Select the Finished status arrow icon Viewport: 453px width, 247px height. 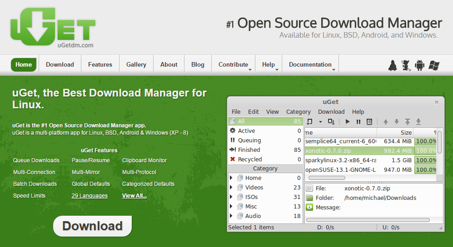click(x=233, y=150)
